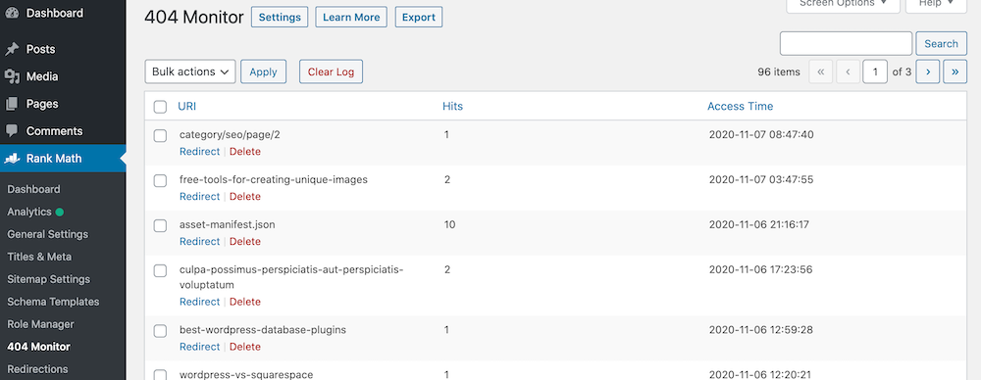Click the Dashboard gauge icon in the sidebar
The image size is (981, 380).
[x=12, y=13]
